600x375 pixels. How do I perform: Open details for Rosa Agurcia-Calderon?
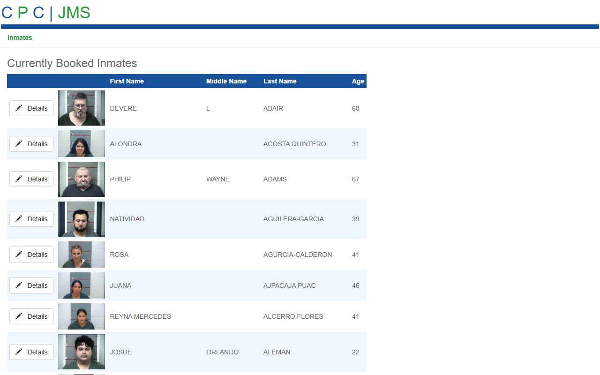click(31, 255)
